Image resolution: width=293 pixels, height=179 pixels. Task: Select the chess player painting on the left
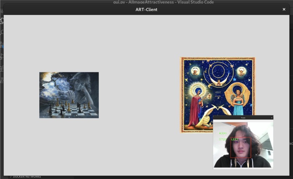[69, 95]
